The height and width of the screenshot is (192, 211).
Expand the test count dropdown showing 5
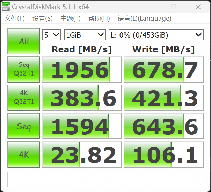point(51,35)
